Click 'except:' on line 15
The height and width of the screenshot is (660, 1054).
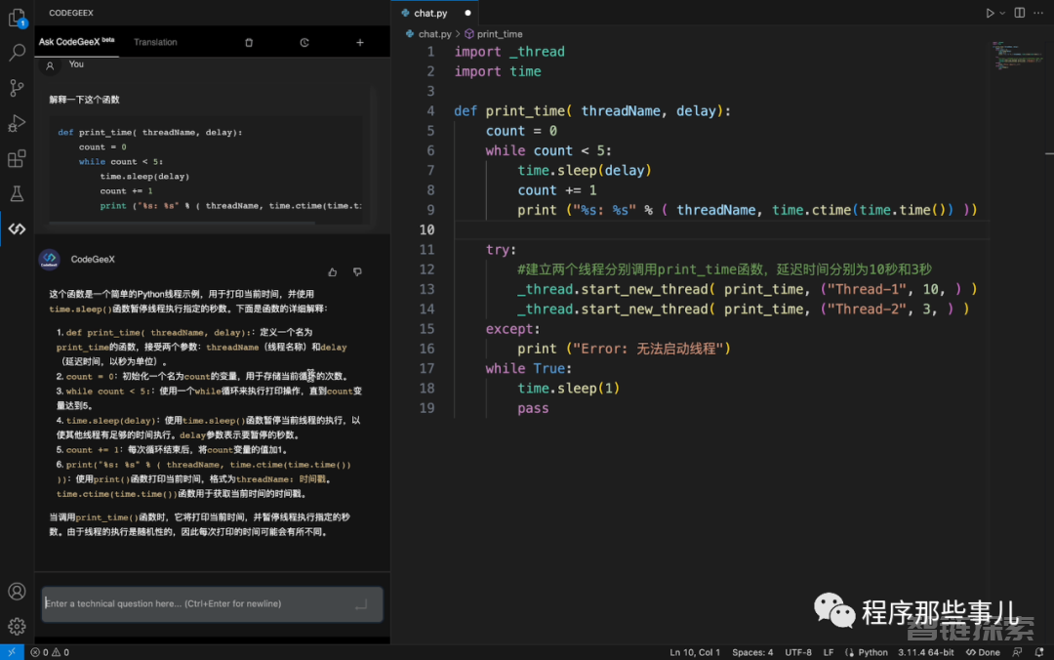[513, 329]
